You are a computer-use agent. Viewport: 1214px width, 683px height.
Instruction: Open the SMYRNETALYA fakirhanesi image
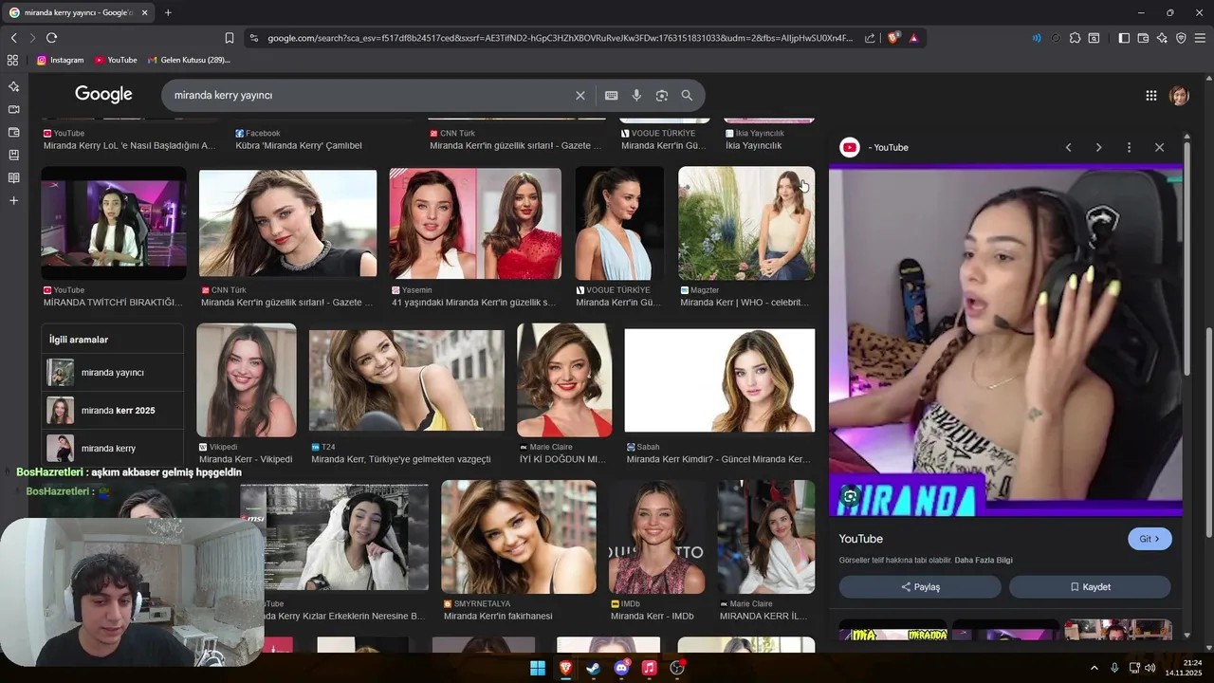519,537
